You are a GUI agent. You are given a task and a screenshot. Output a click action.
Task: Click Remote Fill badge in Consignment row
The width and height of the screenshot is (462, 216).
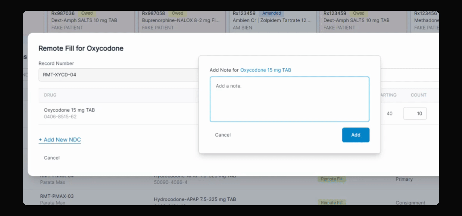[x=332, y=202]
